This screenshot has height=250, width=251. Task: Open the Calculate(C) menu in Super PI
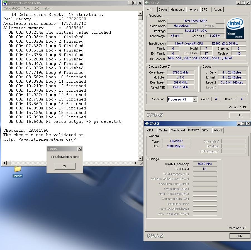tap(12, 8)
